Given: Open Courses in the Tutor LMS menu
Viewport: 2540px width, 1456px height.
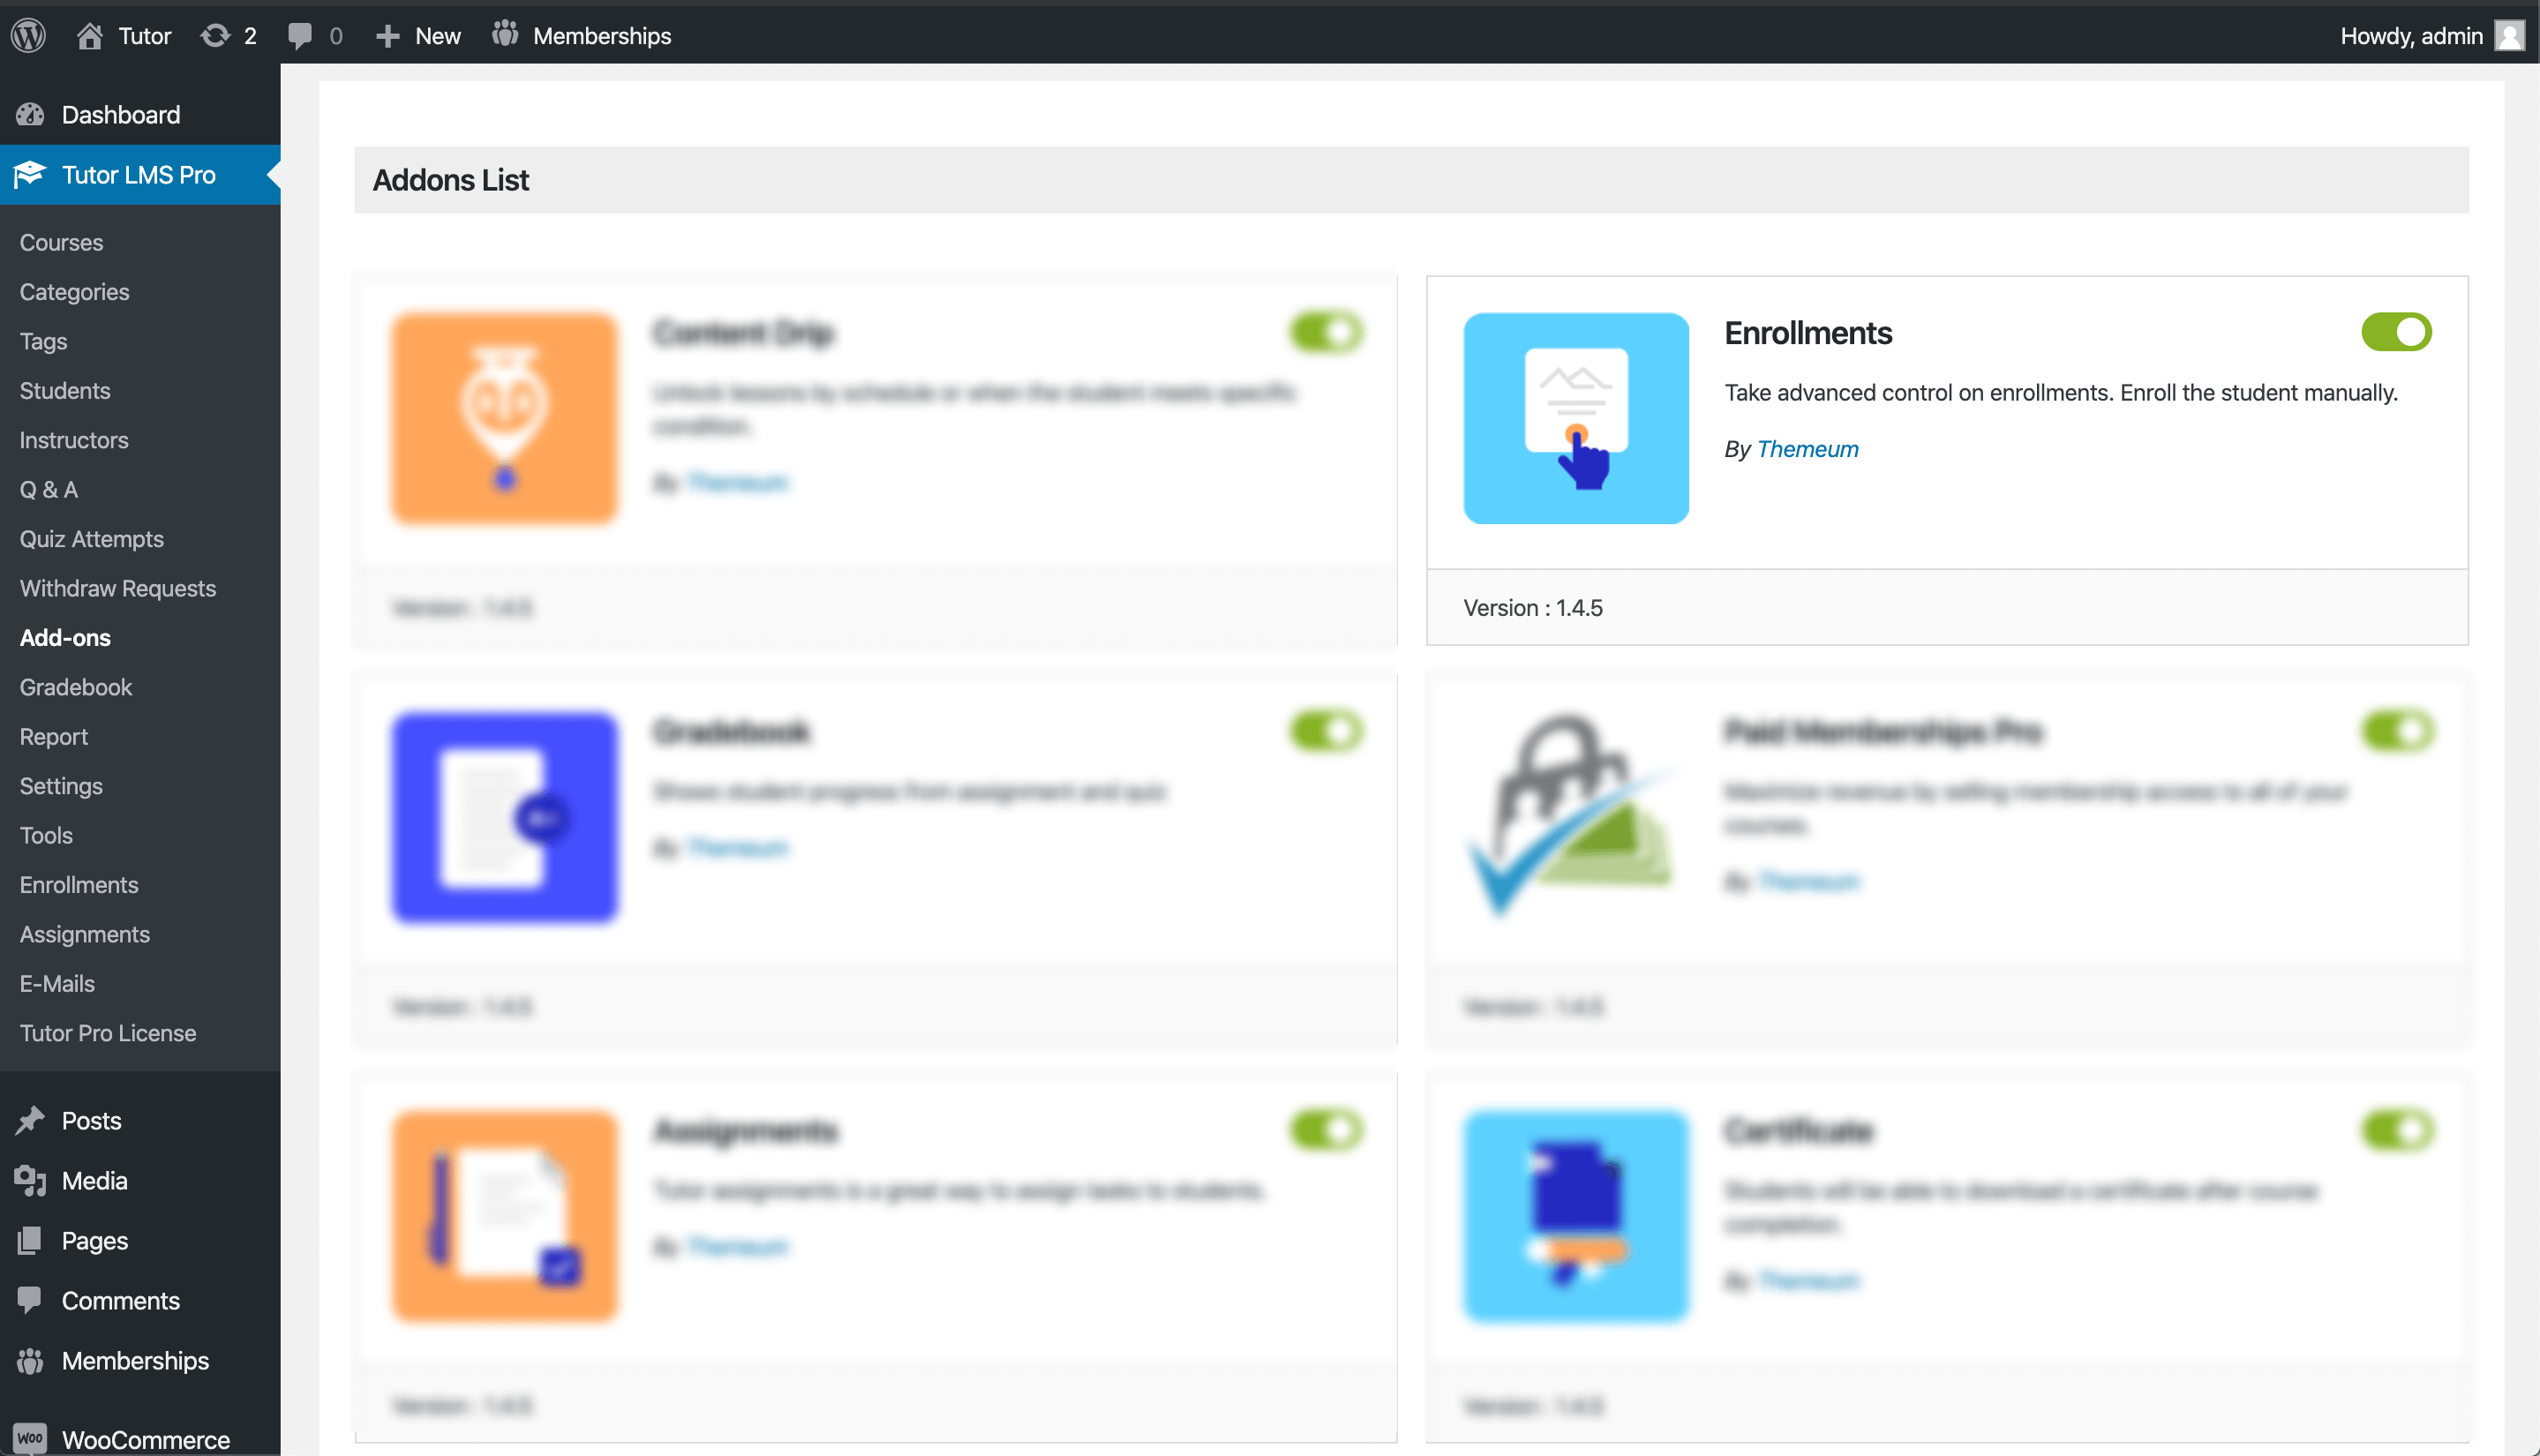Looking at the screenshot, I should [x=61, y=242].
